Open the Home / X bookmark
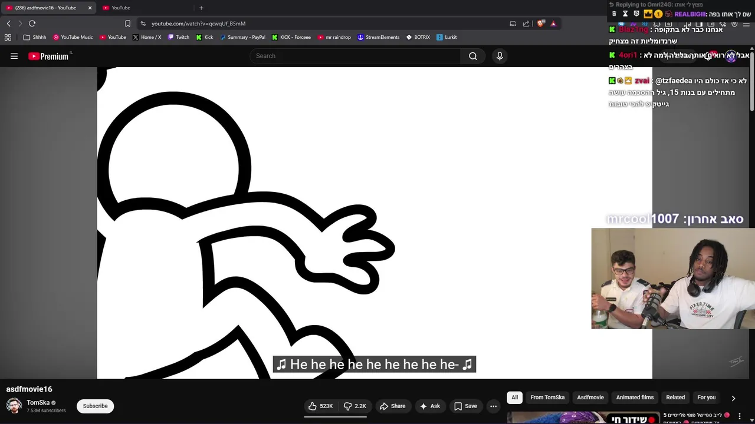This screenshot has width=755, height=424. click(x=147, y=37)
